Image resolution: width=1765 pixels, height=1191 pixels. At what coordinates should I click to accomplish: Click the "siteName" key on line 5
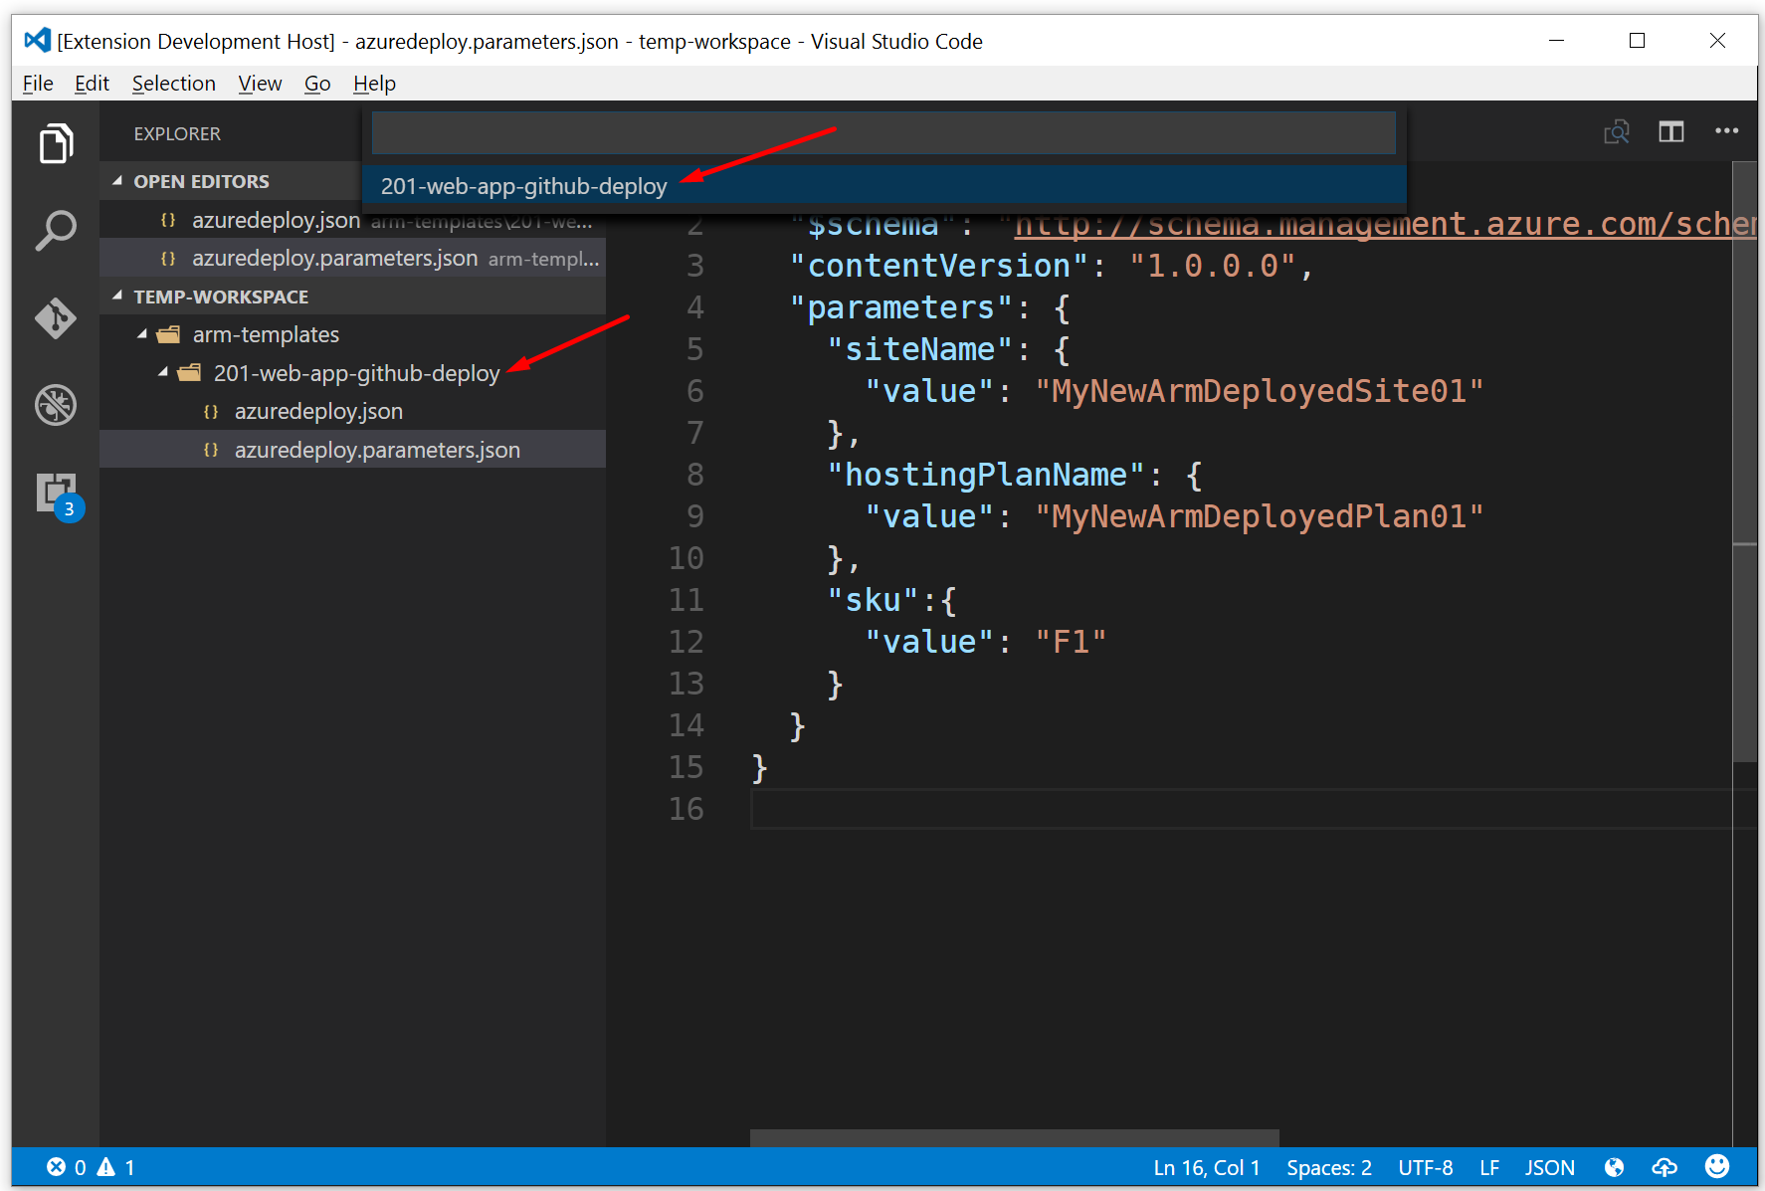(x=920, y=349)
